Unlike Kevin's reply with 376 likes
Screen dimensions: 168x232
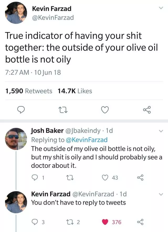(x=106, y=222)
